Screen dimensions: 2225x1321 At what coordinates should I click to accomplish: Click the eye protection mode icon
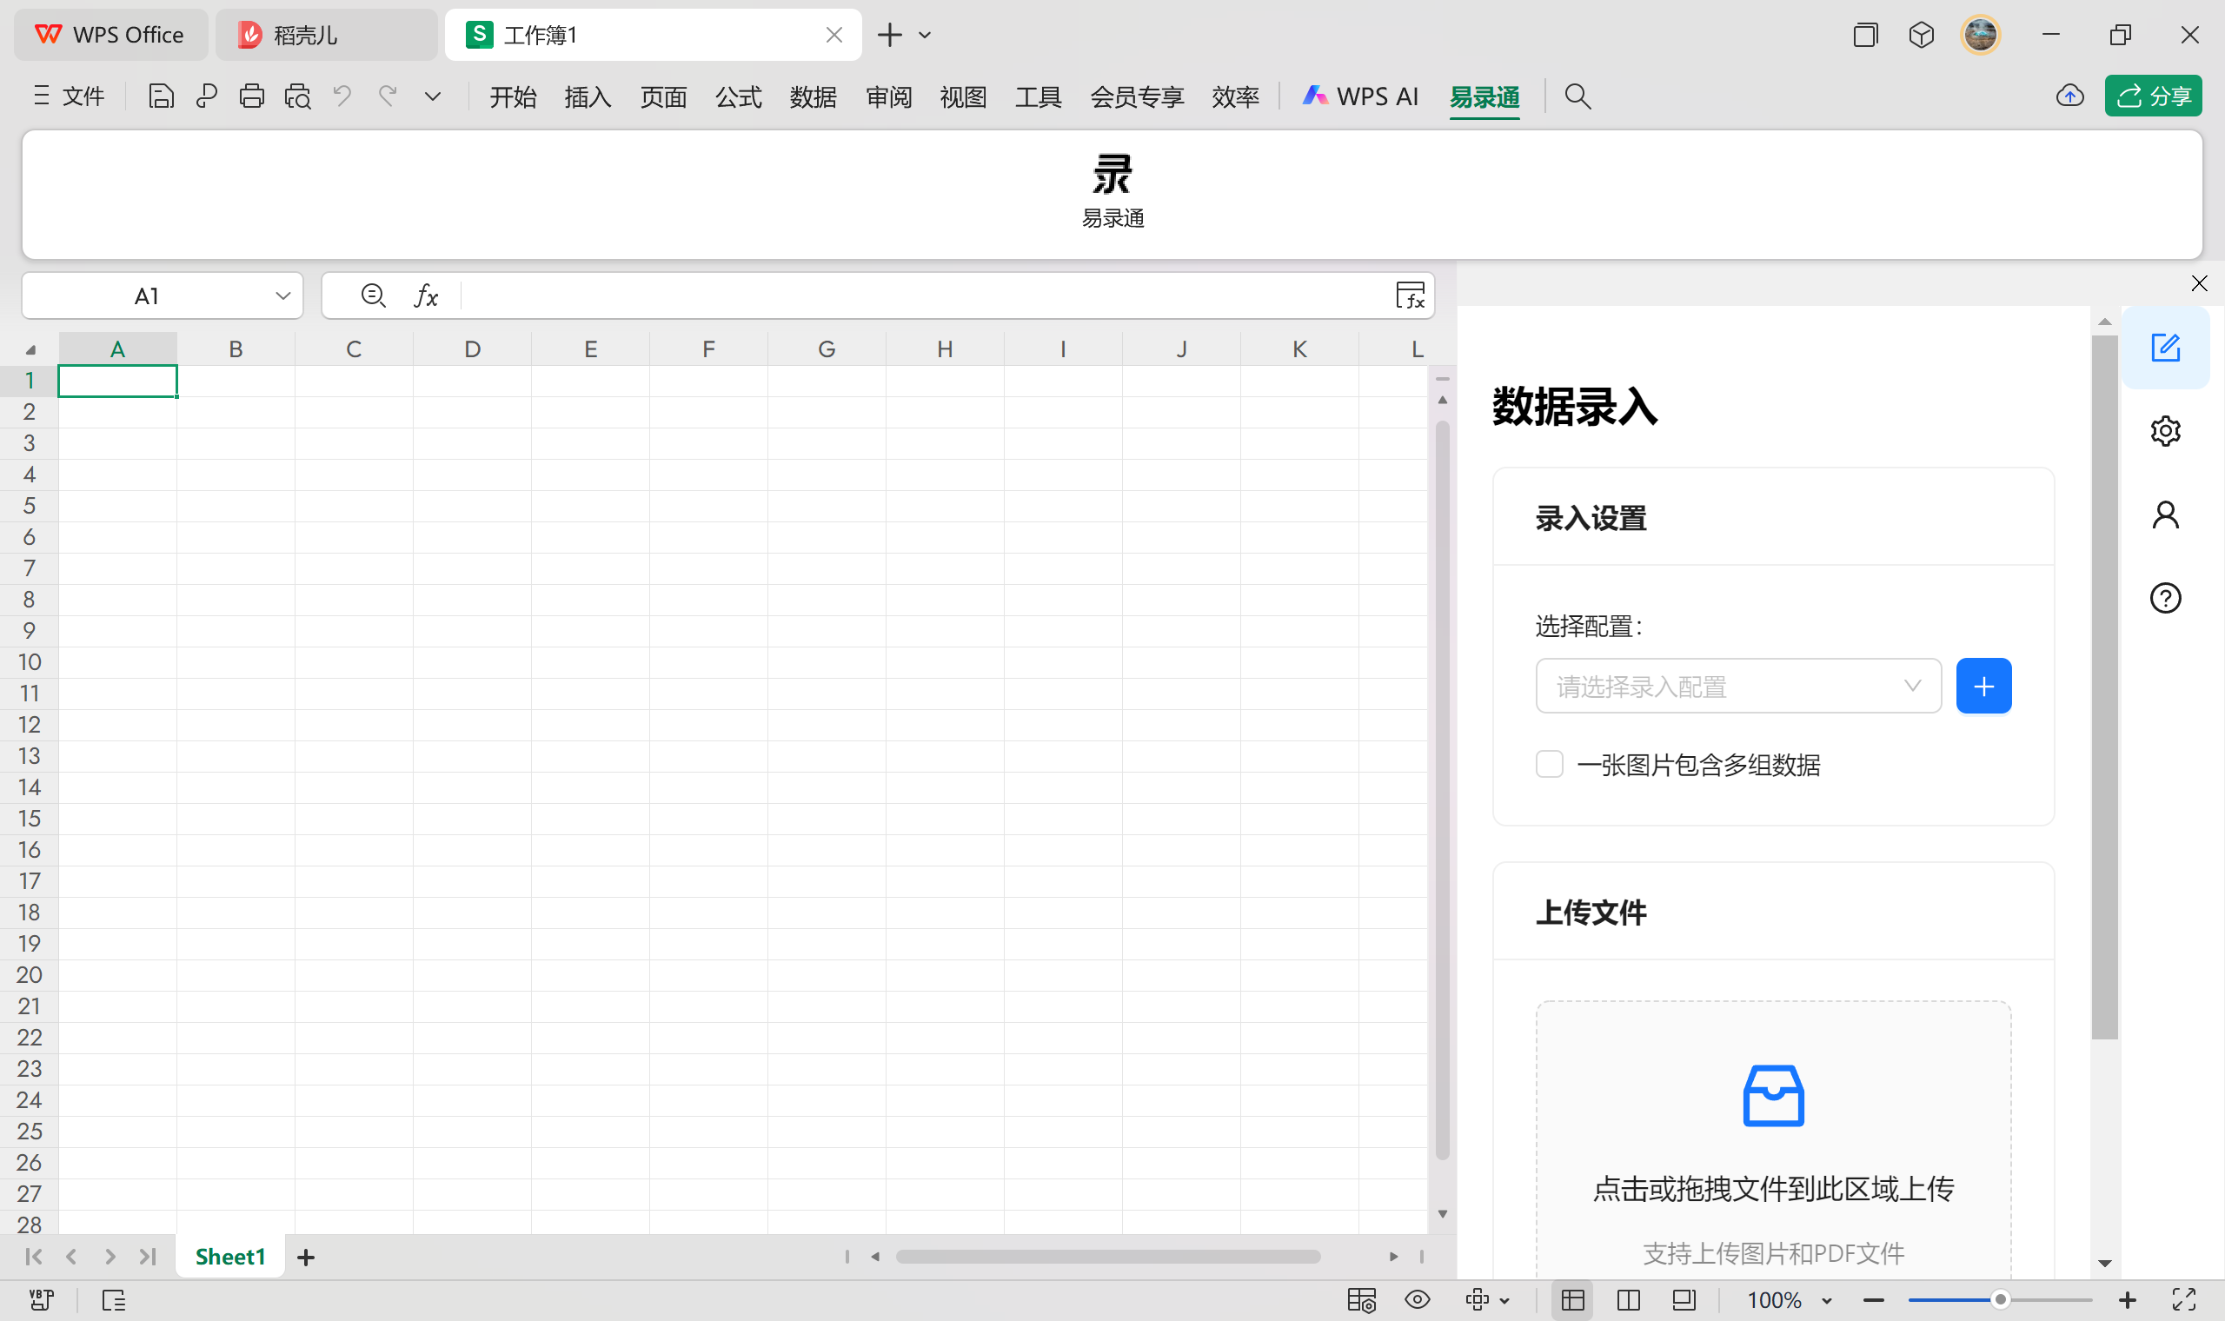pyautogui.click(x=1417, y=1300)
